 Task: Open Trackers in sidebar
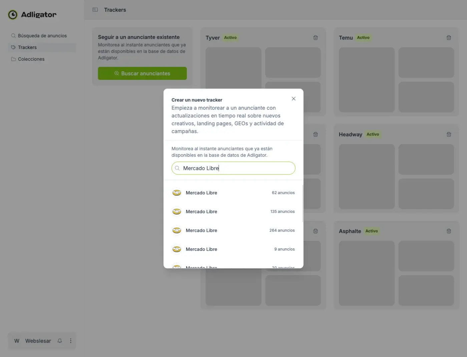tap(42, 47)
